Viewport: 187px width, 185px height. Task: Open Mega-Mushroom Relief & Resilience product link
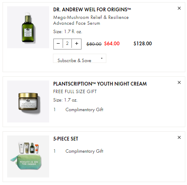(x=91, y=20)
